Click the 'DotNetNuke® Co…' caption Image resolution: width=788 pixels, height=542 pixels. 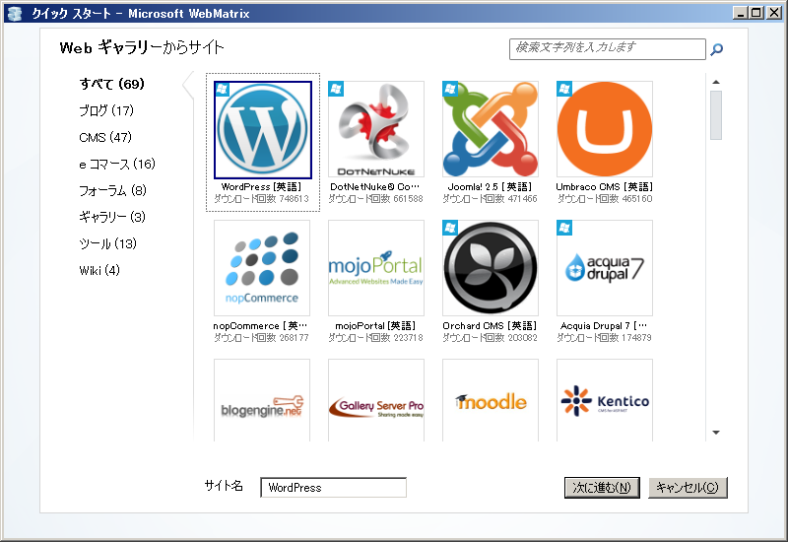[x=375, y=187]
